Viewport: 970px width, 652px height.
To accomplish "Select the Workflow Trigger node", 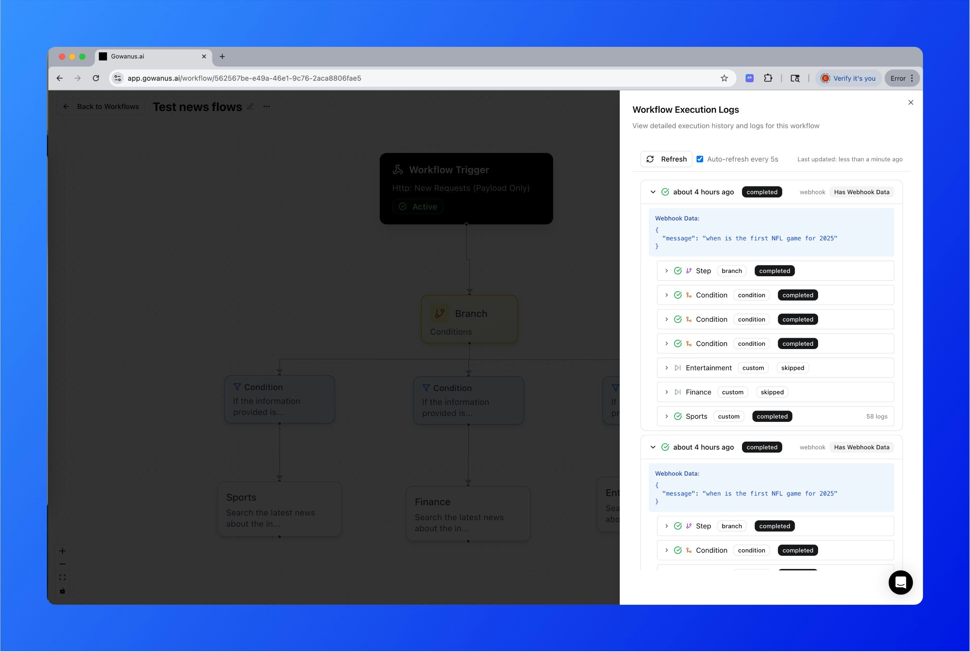I will [466, 189].
